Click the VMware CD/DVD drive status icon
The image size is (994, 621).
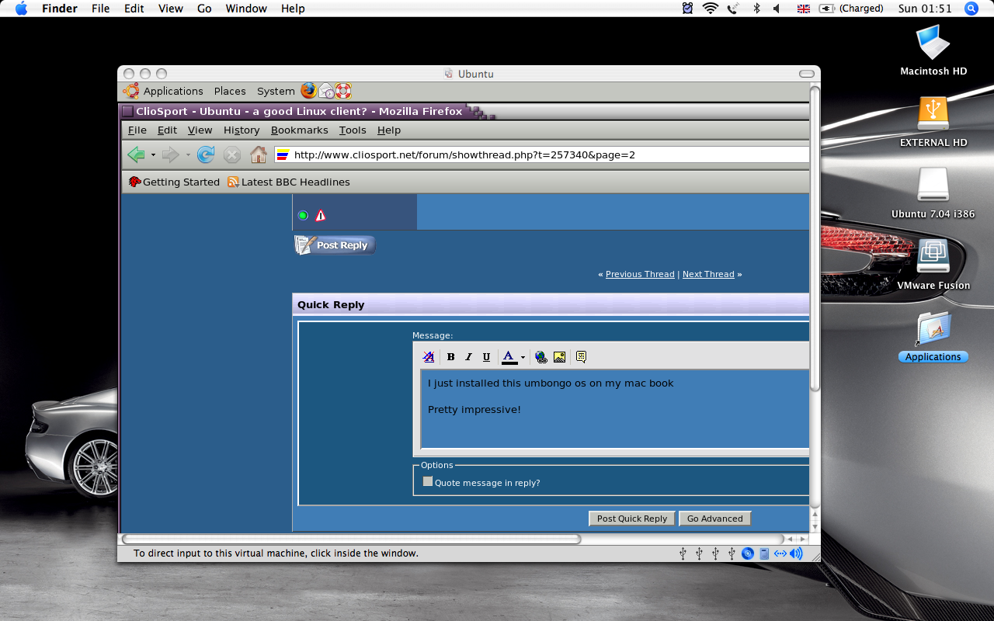pyautogui.click(x=748, y=553)
